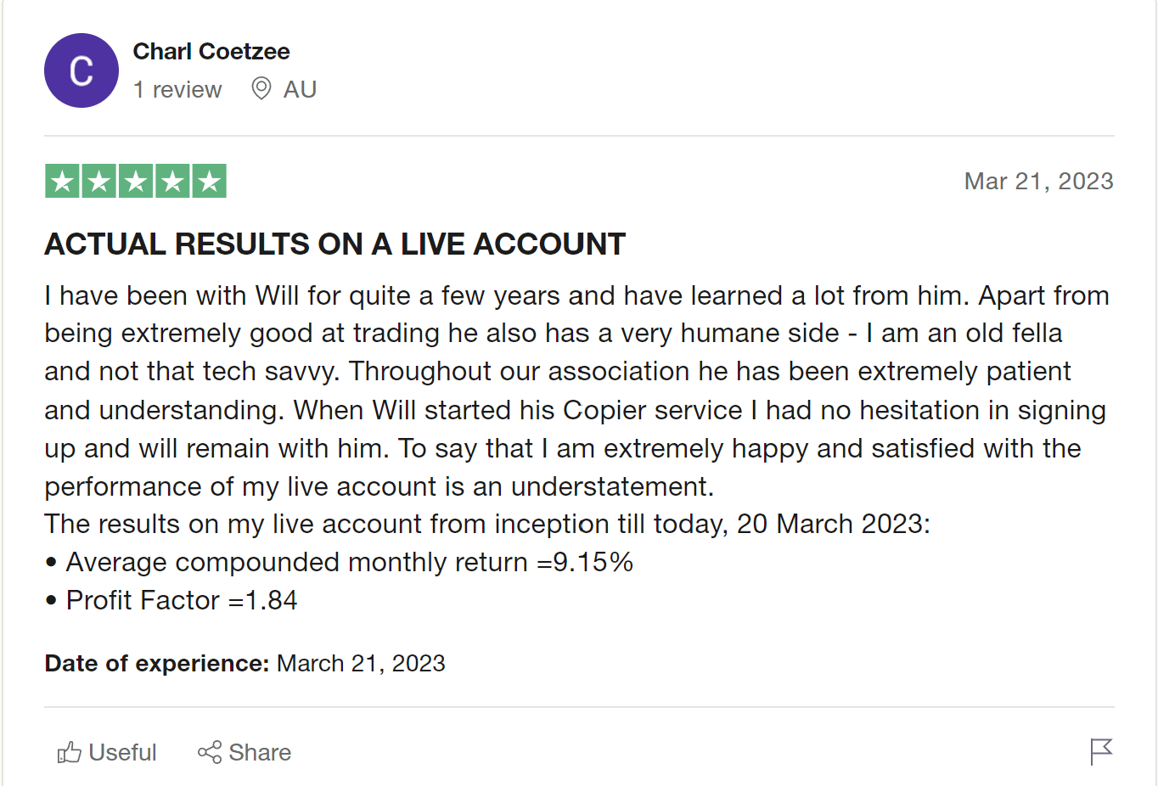The height and width of the screenshot is (786, 1158).
Task: Click the second green rating star
Action: (x=99, y=181)
